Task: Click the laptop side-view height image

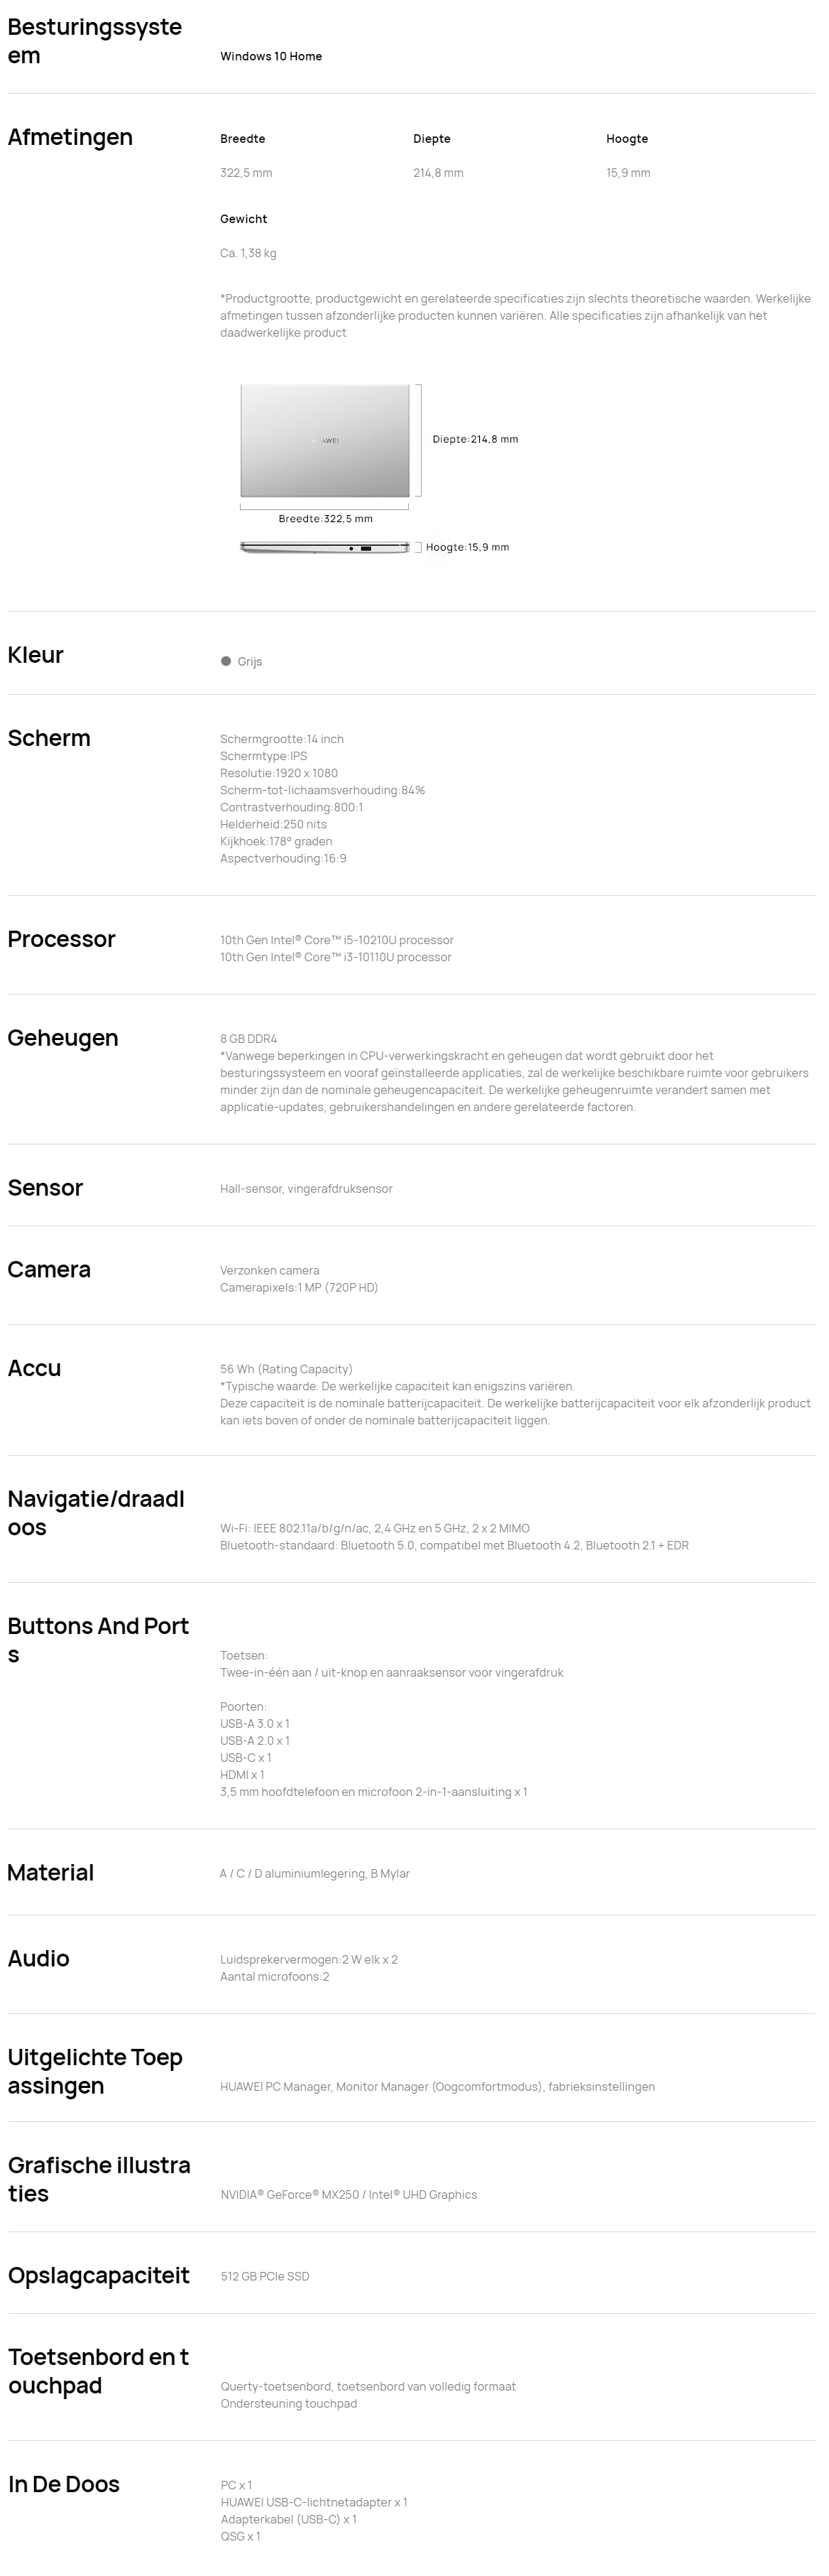Action: click(324, 548)
